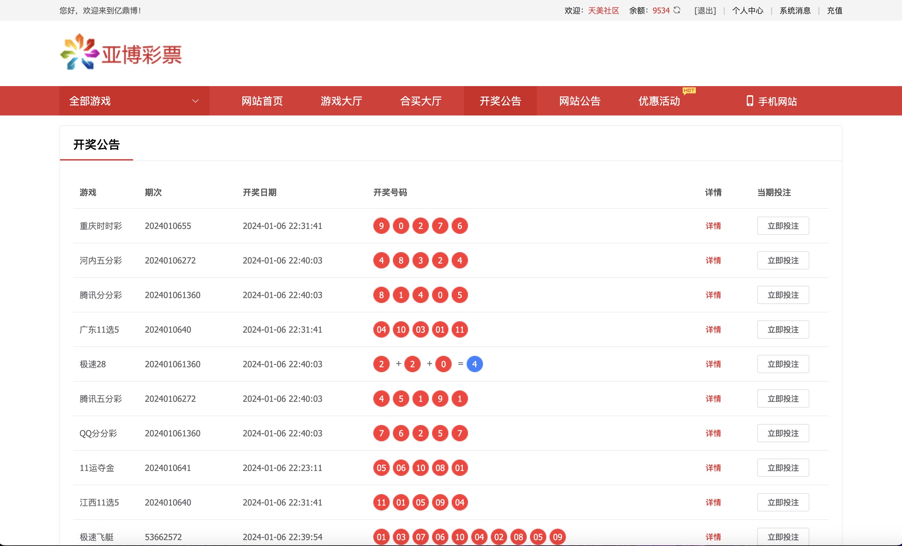Image resolution: width=902 pixels, height=546 pixels.
Task: Click the 亚博彩票 logo
Action: click(x=121, y=52)
